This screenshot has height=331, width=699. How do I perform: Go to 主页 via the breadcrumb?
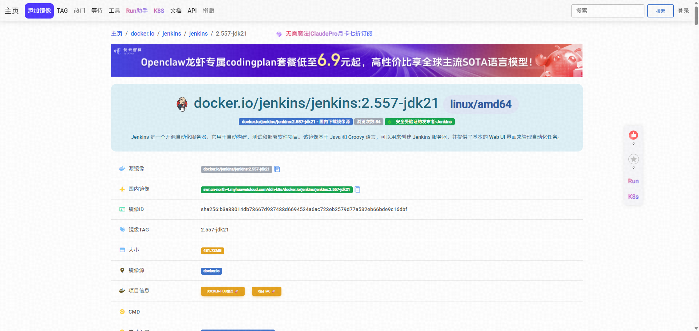117,34
